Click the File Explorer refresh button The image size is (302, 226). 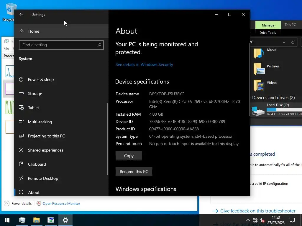tap(293, 42)
